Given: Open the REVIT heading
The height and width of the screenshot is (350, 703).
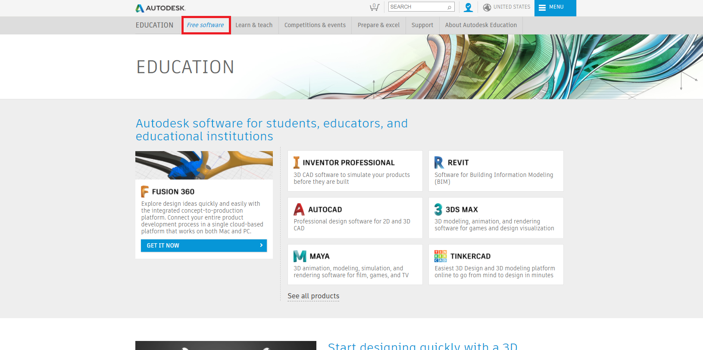Looking at the screenshot, I should tap(458, 163).
